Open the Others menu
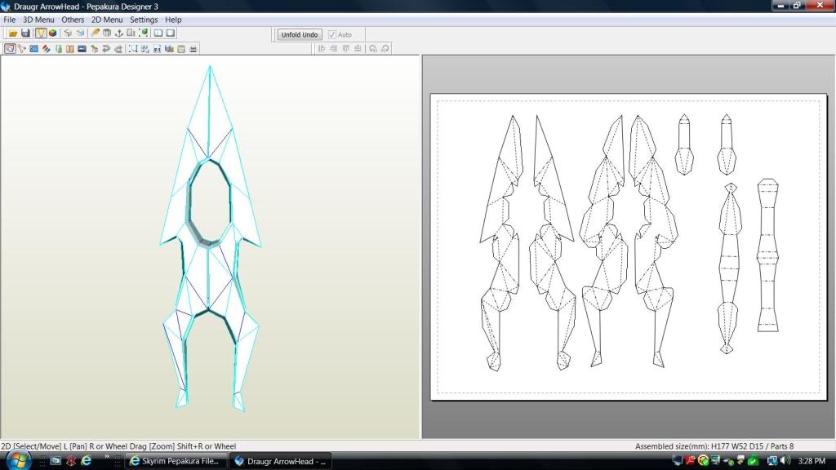This screenshot has height=470, width=836. coord(73,20)
